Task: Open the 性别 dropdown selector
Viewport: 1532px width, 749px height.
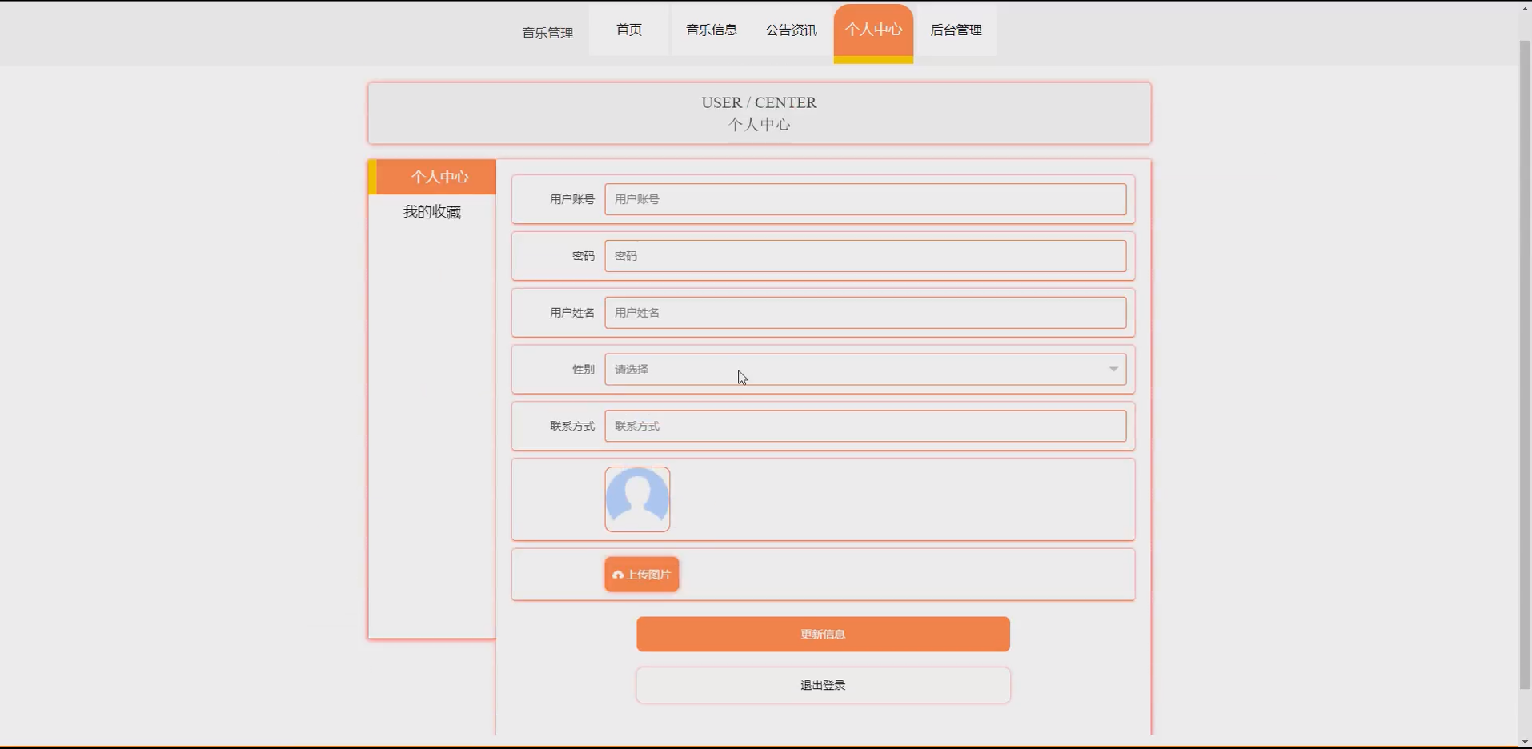Action: [x=865, y=370]
